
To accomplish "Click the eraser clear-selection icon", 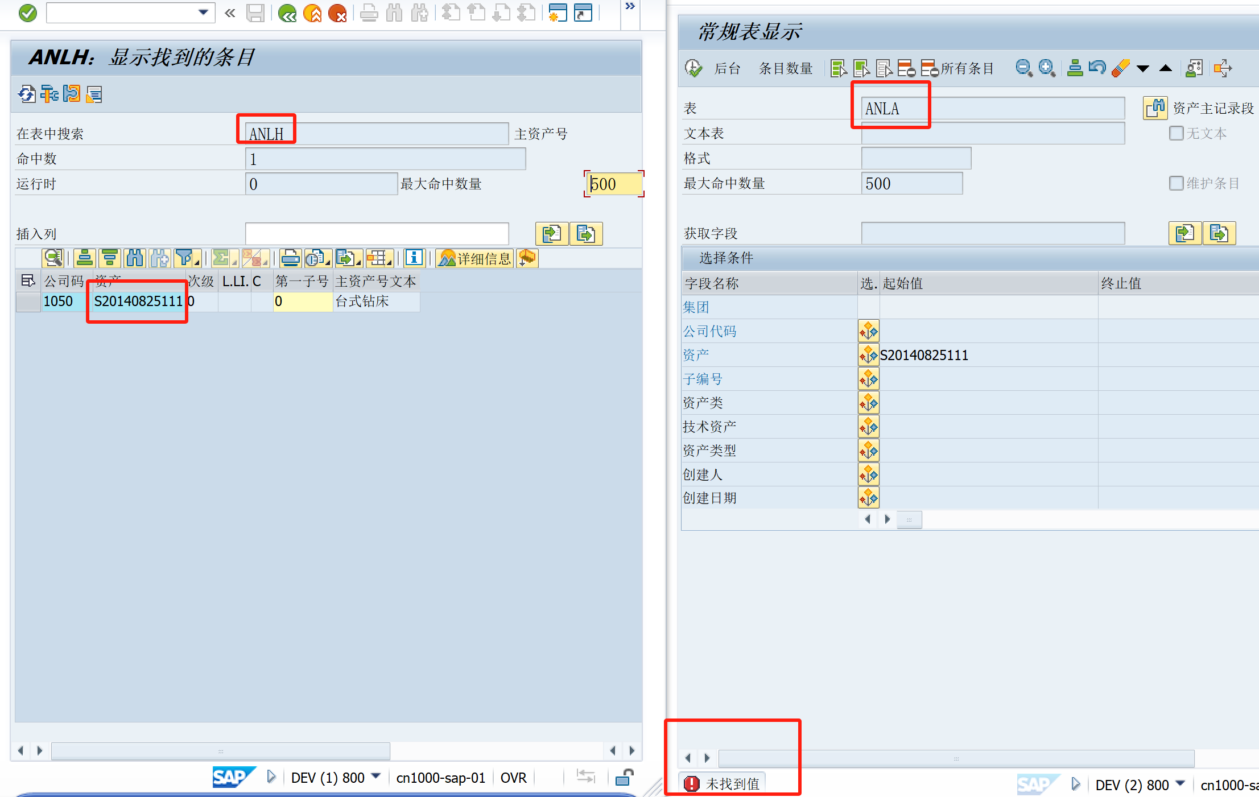I will tap(1120, 68).
